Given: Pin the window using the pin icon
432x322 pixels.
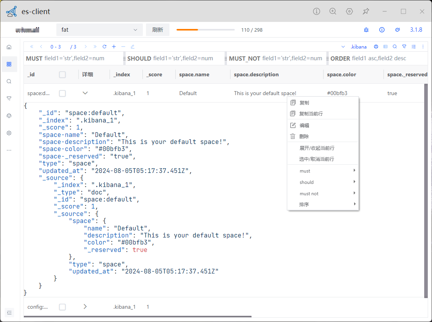Looking at the screenshot, I should pos(366,11).
